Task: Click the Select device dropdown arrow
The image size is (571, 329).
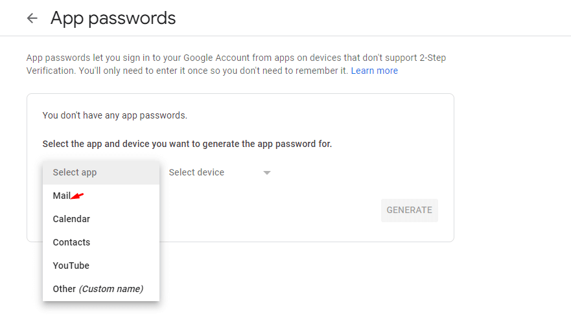Action: pos(267,173)
